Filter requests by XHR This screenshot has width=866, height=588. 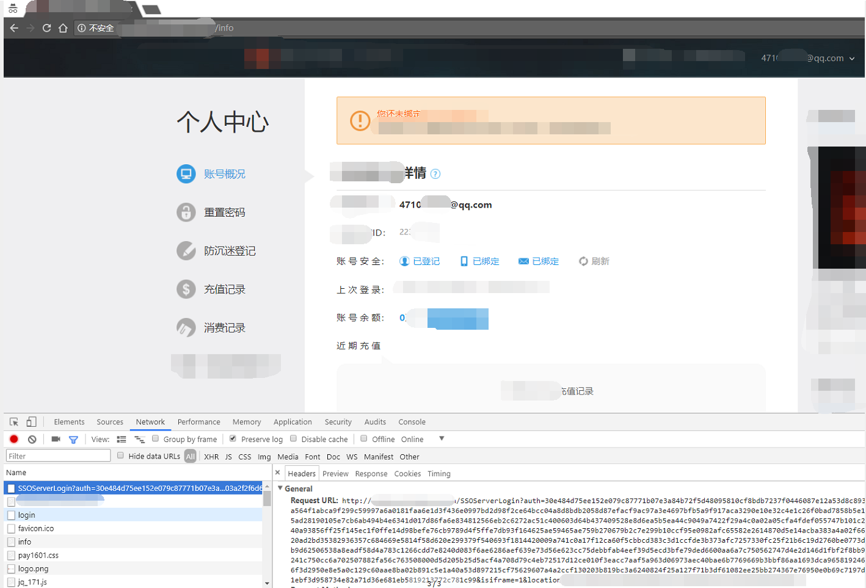[211, 457]
